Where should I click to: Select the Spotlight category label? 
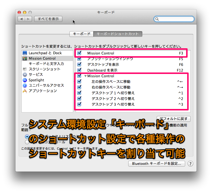36,80
